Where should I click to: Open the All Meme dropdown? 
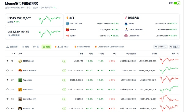[x=160, y=47]
